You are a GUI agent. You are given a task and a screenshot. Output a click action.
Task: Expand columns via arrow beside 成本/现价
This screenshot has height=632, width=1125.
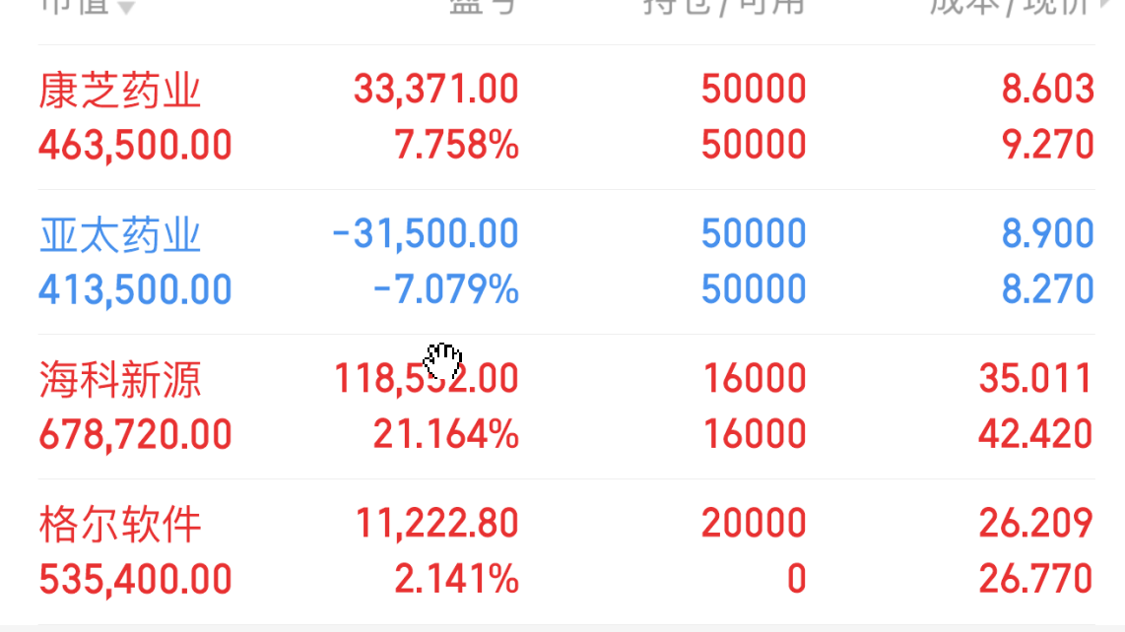pyautogui.click(x=1105, y=7)
